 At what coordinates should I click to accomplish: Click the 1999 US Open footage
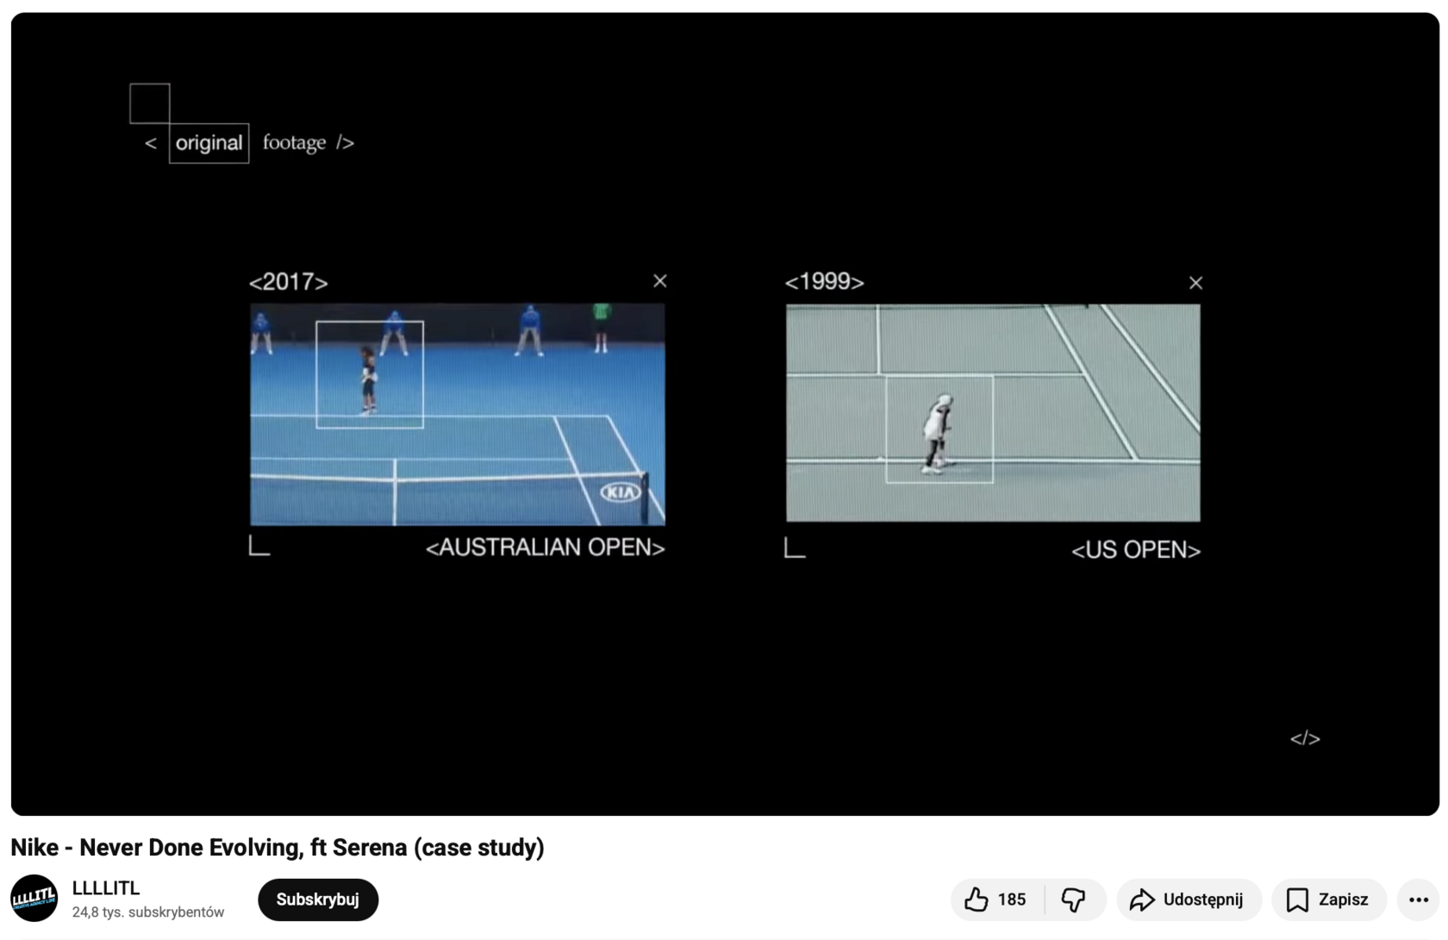993,413
